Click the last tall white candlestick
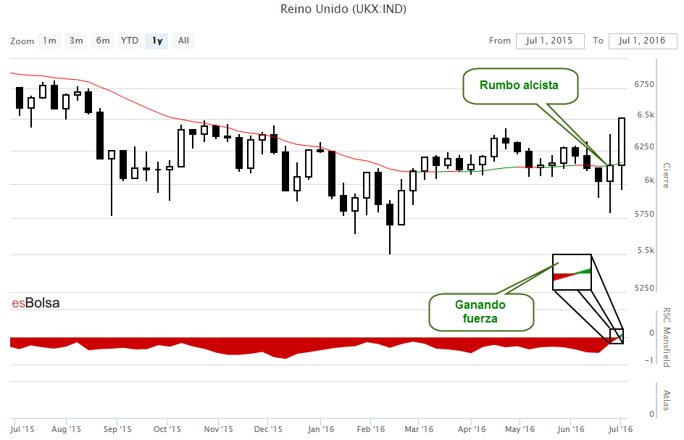 [x=622, y=141]
